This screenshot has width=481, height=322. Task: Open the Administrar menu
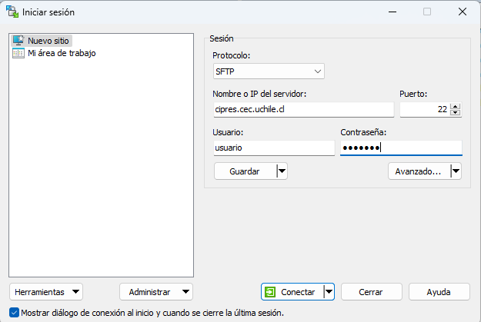pyautogui.click(x=155, y=292)
